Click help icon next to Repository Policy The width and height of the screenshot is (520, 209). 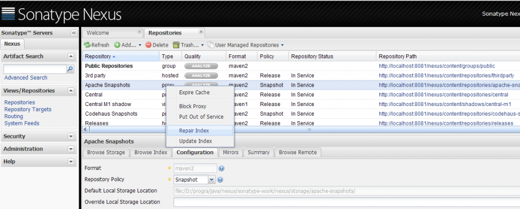[x=220, y=180]
